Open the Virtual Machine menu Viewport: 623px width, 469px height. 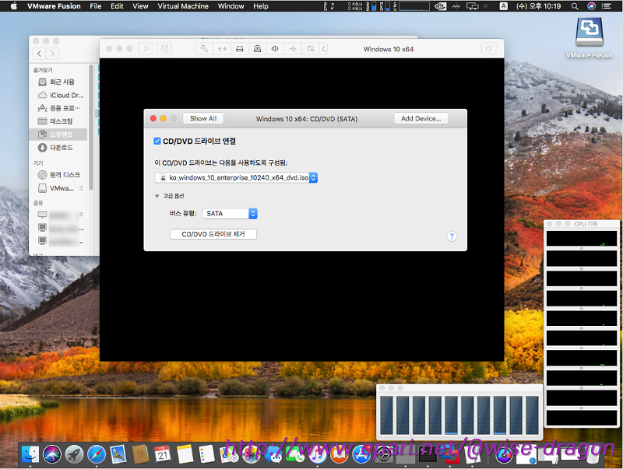[x=183, y=6]
